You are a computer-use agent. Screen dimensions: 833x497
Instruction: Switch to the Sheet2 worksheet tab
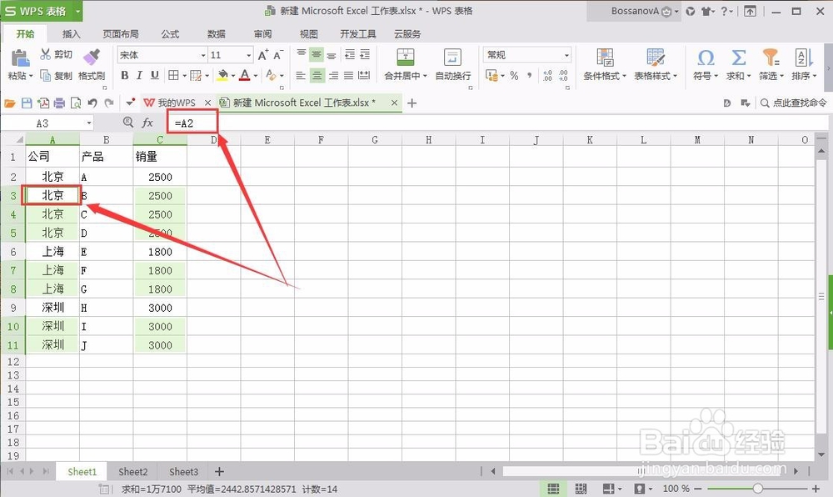point(132,471)
